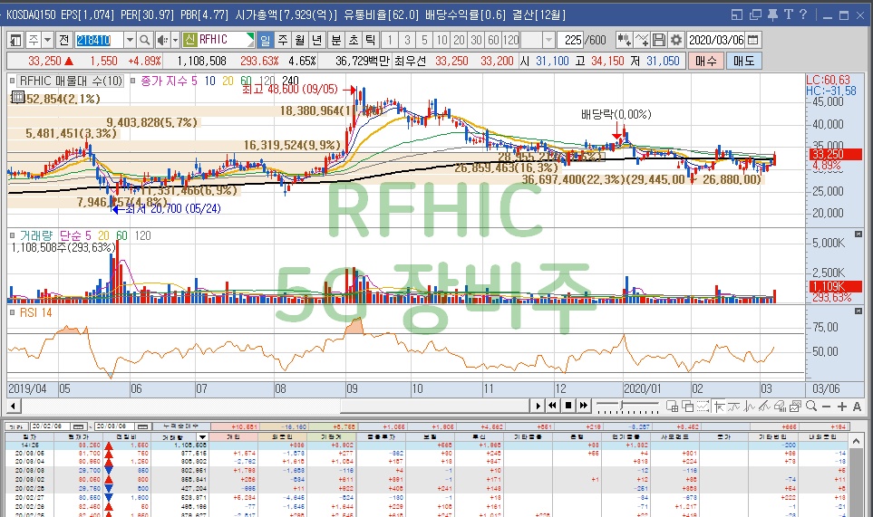Open stock code 218410 dropdown arrow

point(130,40)
